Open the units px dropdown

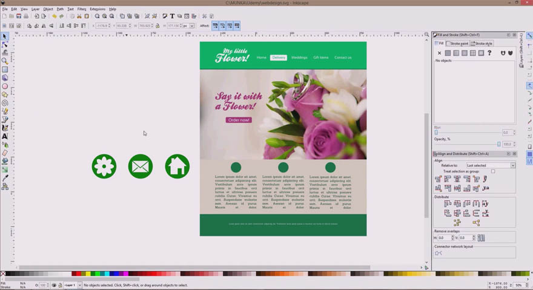(x=188, y=26)
